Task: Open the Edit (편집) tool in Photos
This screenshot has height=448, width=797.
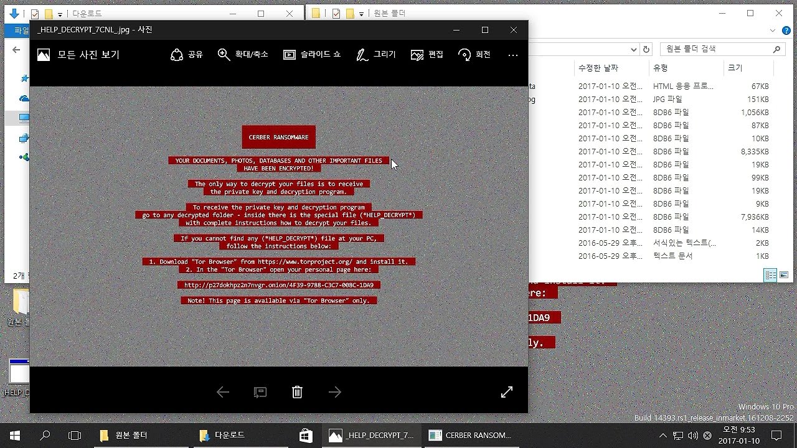Action: (x=427, y=55)
